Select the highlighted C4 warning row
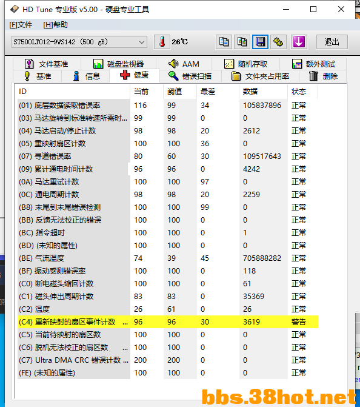This screenshot has height=407, width=360. 168,322
